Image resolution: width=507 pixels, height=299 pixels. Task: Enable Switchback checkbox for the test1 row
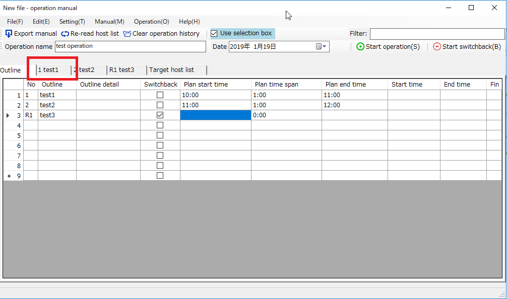[x=160, y=95]
